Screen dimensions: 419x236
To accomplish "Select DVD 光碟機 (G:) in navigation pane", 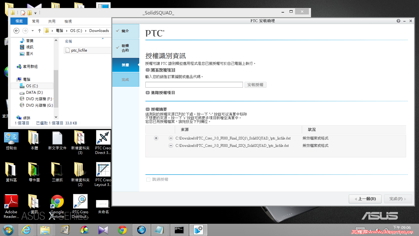I will pos(36,105).
